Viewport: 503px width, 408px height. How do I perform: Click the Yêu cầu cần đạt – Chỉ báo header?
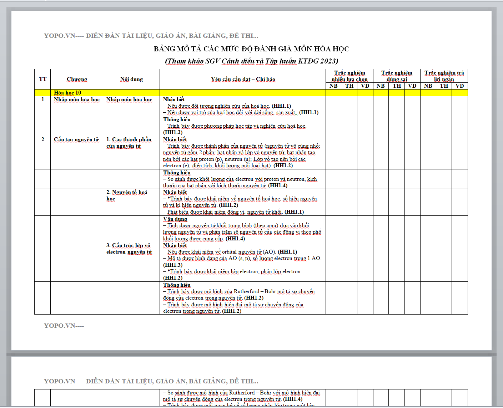point(243,79)
